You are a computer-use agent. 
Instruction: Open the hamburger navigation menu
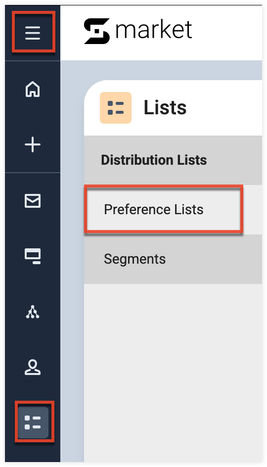click(x=33, y=32)
